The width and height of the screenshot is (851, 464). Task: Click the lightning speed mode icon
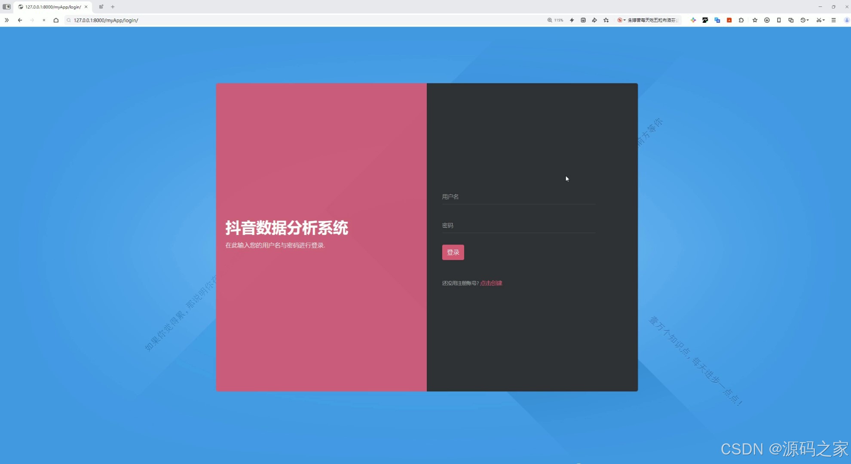coord(572,20)
